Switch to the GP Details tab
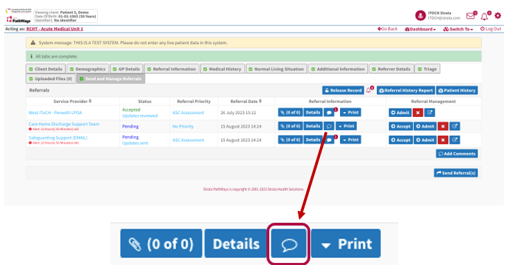This screenshot has height=265, width=506. tap(126, 68)
